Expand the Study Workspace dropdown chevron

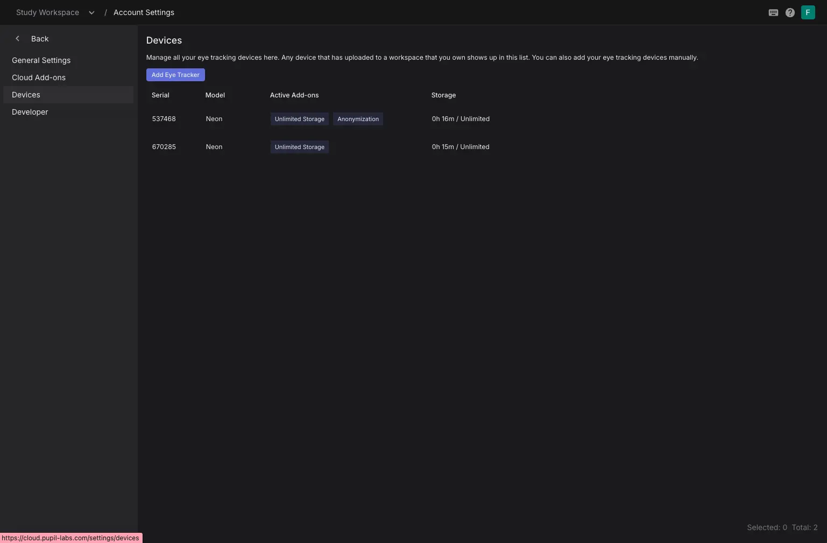[x=91, y=13]
